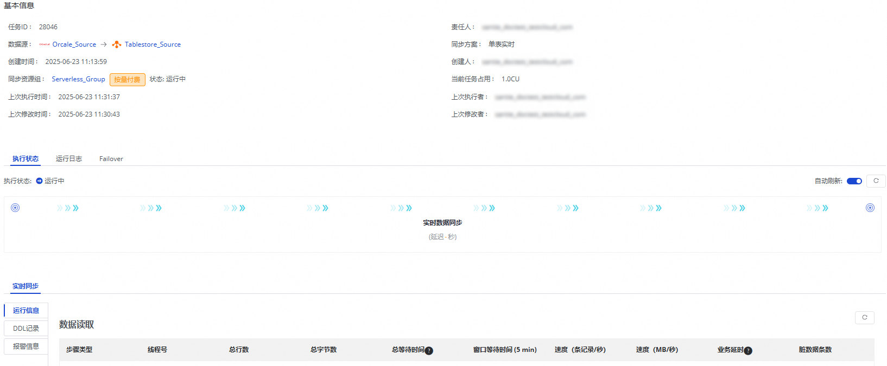Click the 数据读取 section heading
Viewport: 887px width, 366px height.
point(77,325)
